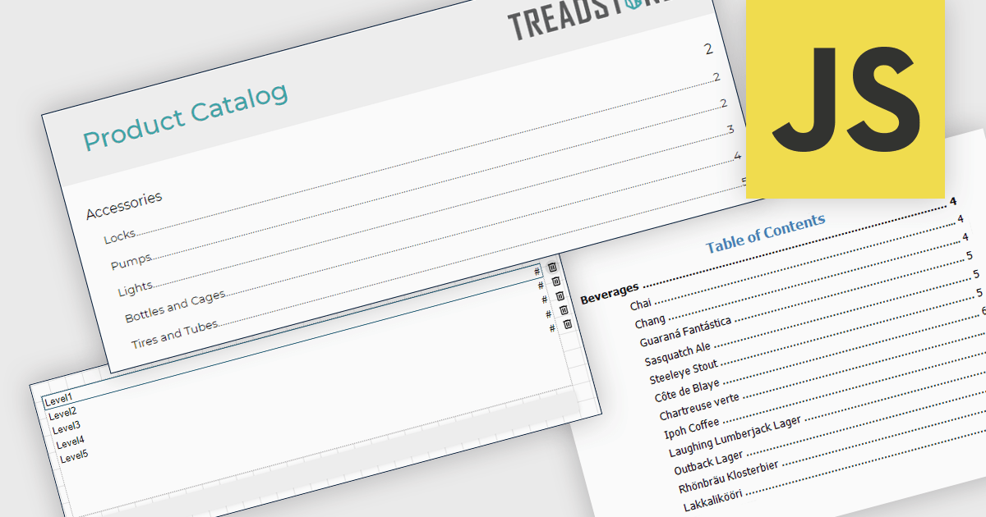This screenshot has width=986, height=517.
Task: Click the Guaraná Fantástica entry
Action: tap(685, 330)
